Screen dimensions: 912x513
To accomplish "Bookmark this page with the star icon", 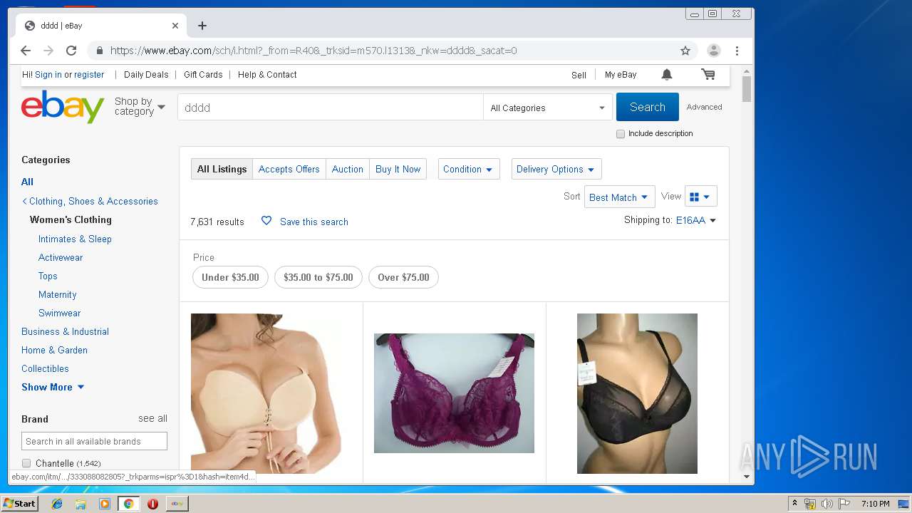I will click(685, 51).
